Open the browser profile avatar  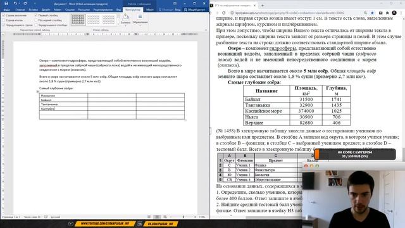tap(394, 13)
